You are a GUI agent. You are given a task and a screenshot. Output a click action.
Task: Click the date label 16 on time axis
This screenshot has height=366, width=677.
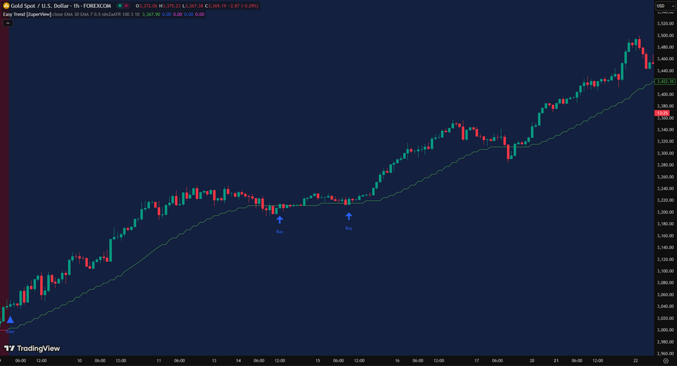tap(397, 361)
